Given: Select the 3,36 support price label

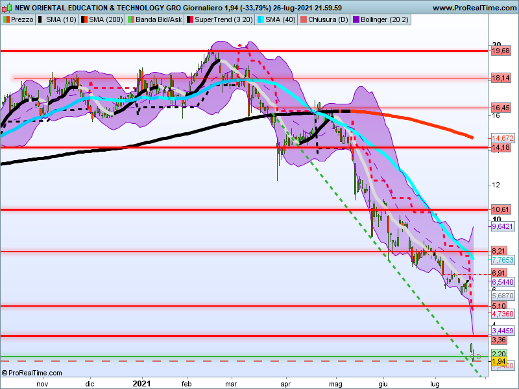Looking at the screenshot, I should (499, 340).
